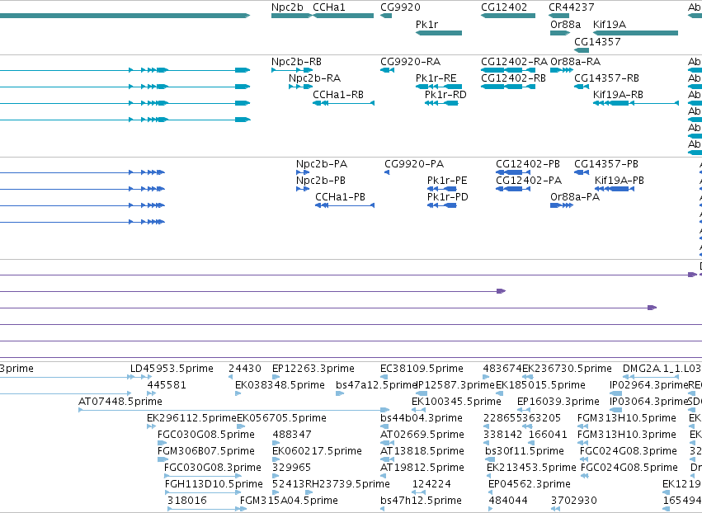Screen dimensions: 702x513
Task: Select EST FGM306B07.5prime
Action: (x=206, y=452)
